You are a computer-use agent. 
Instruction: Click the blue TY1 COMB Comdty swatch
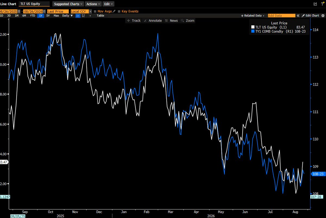pyautogui.click(x=253, y=31)
